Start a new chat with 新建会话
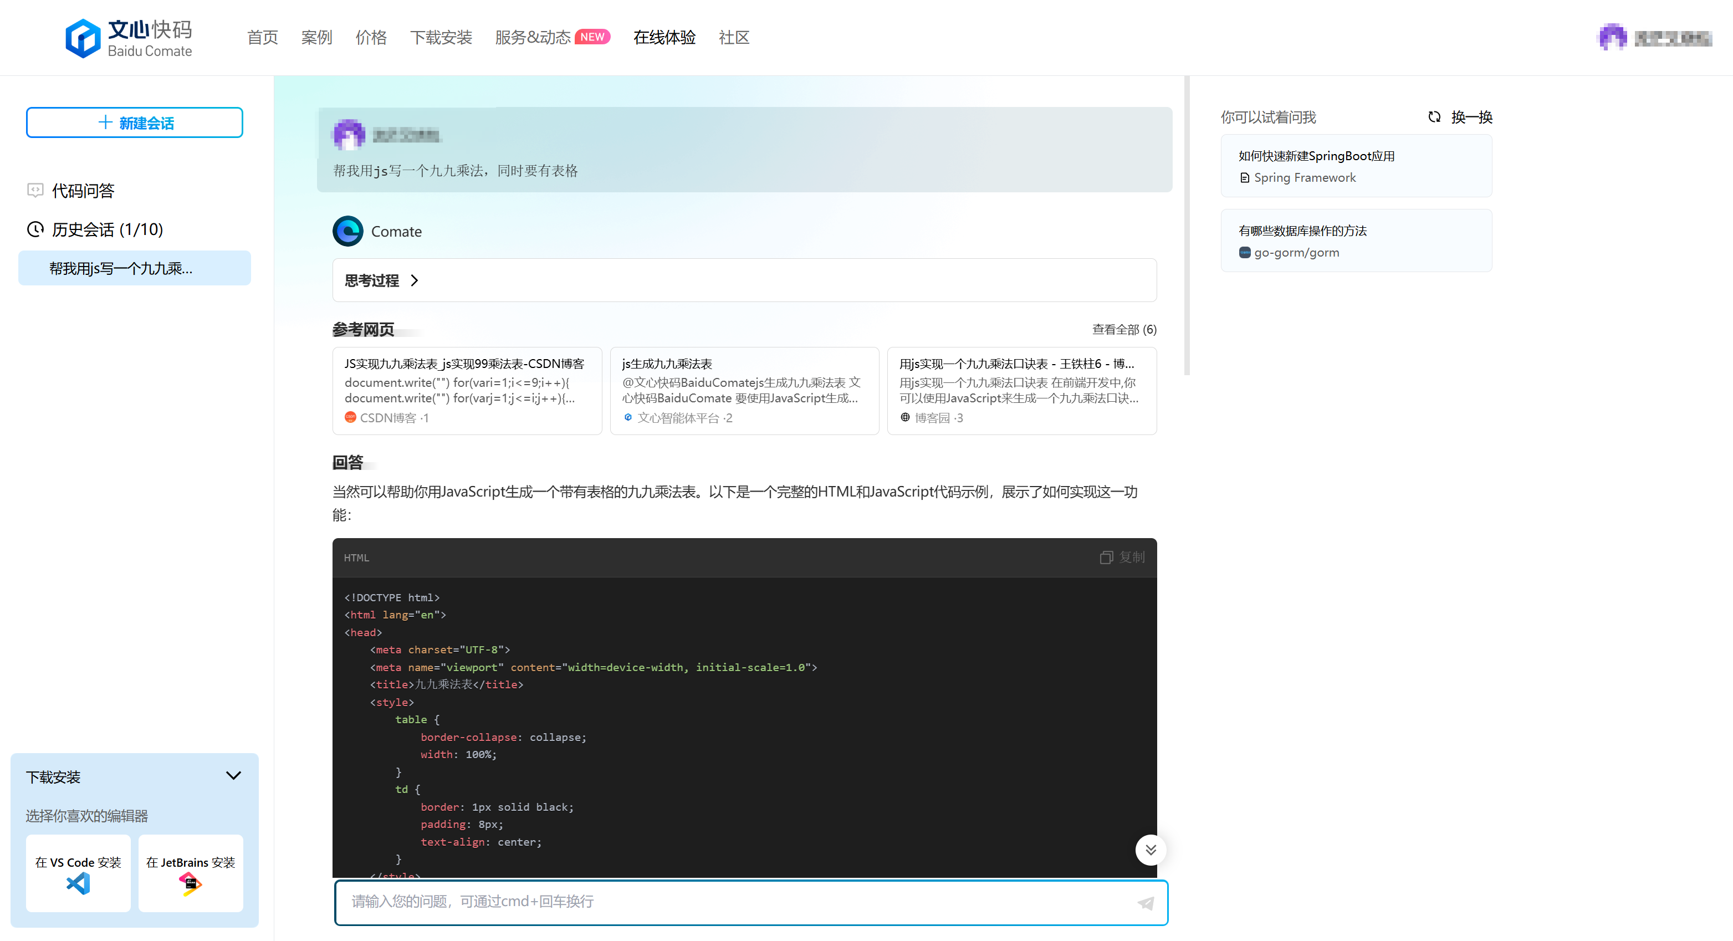The height and width of the screenshot is (941, 1733). [135, 122]
